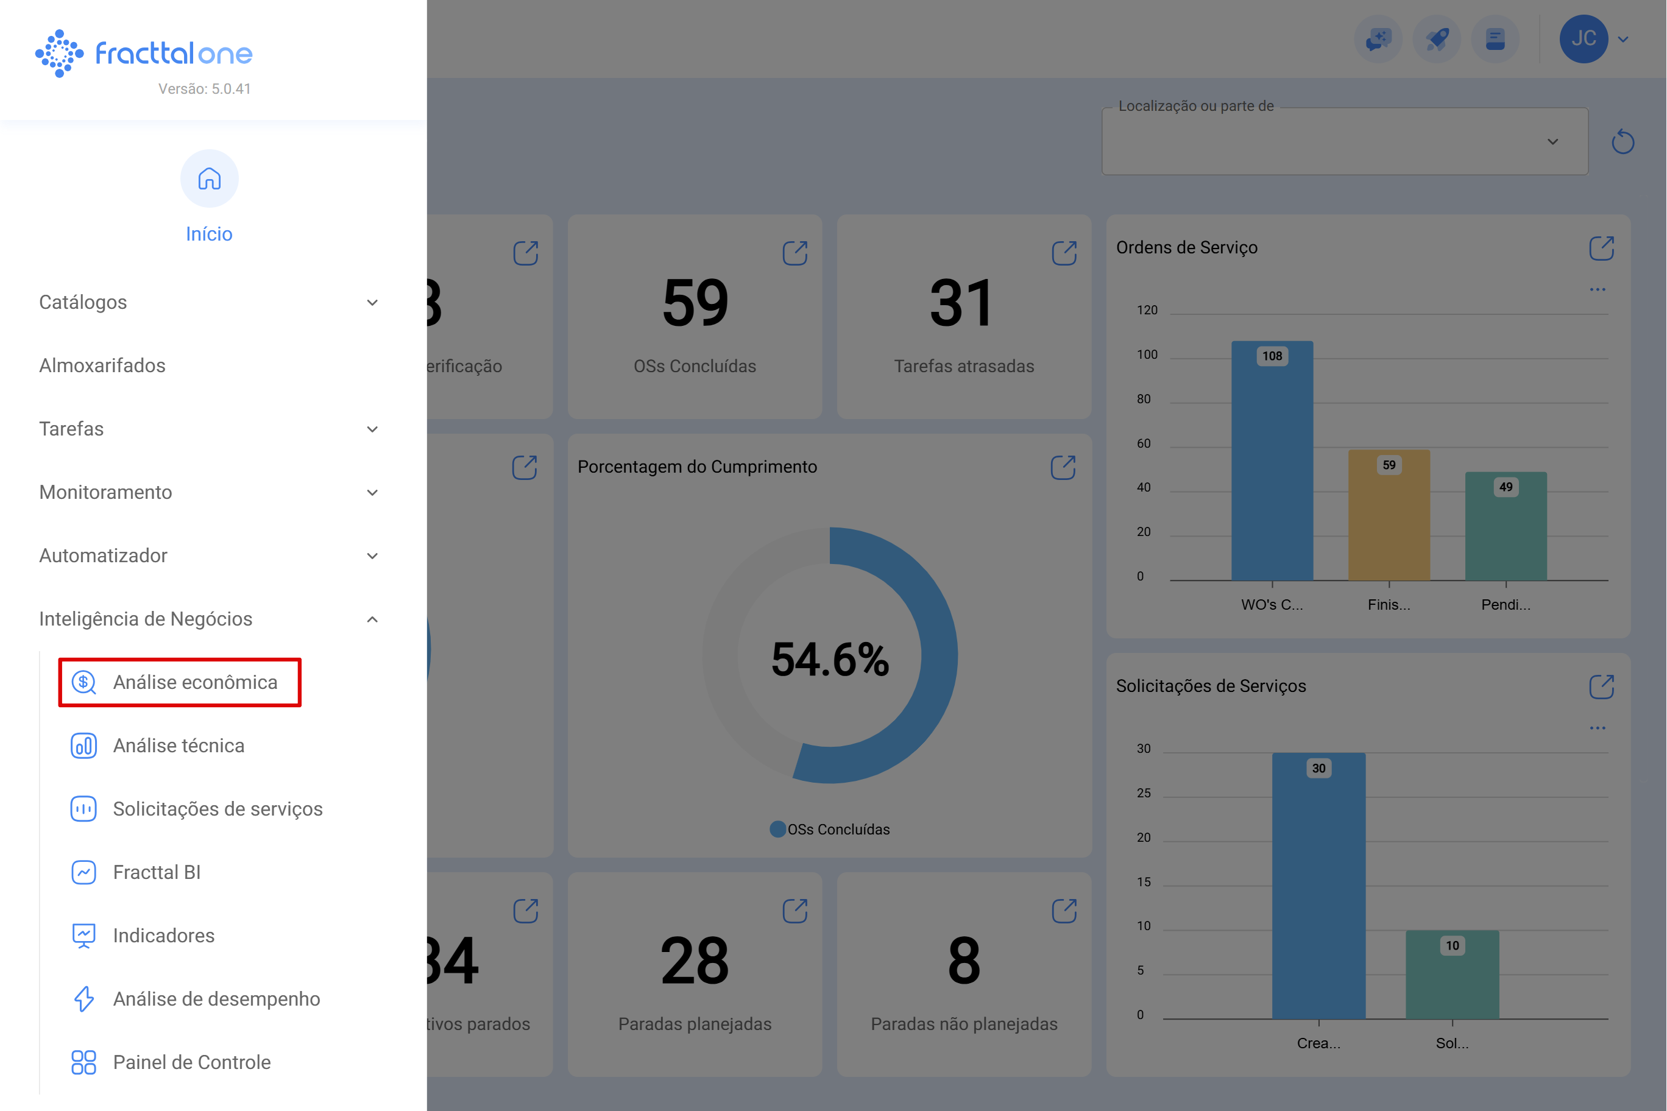Open user menu arrow beside JC

point(1623,40)
